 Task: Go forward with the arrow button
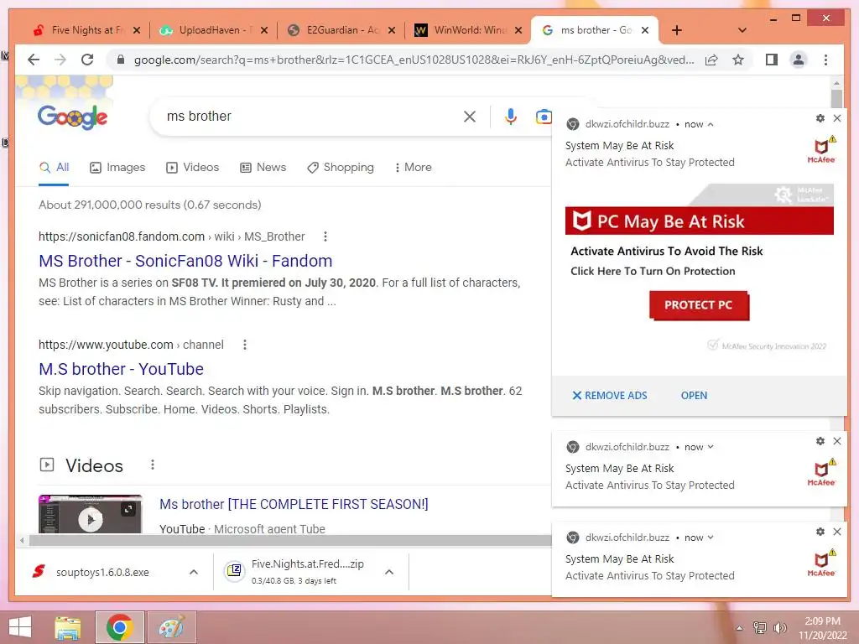click(60, 60)
